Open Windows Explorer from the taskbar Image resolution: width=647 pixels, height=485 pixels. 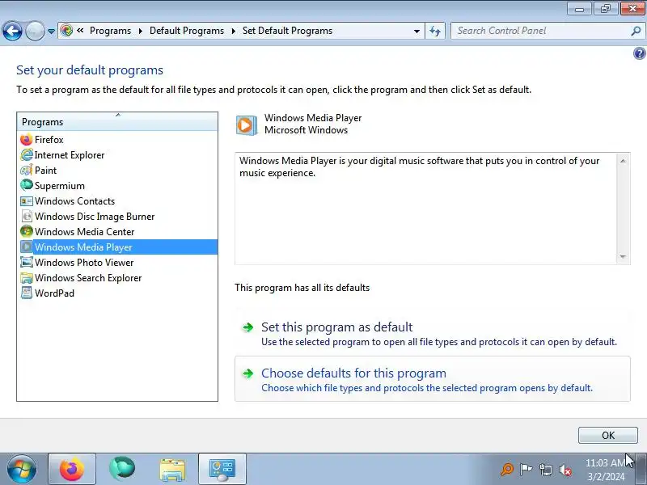(172, 470)
